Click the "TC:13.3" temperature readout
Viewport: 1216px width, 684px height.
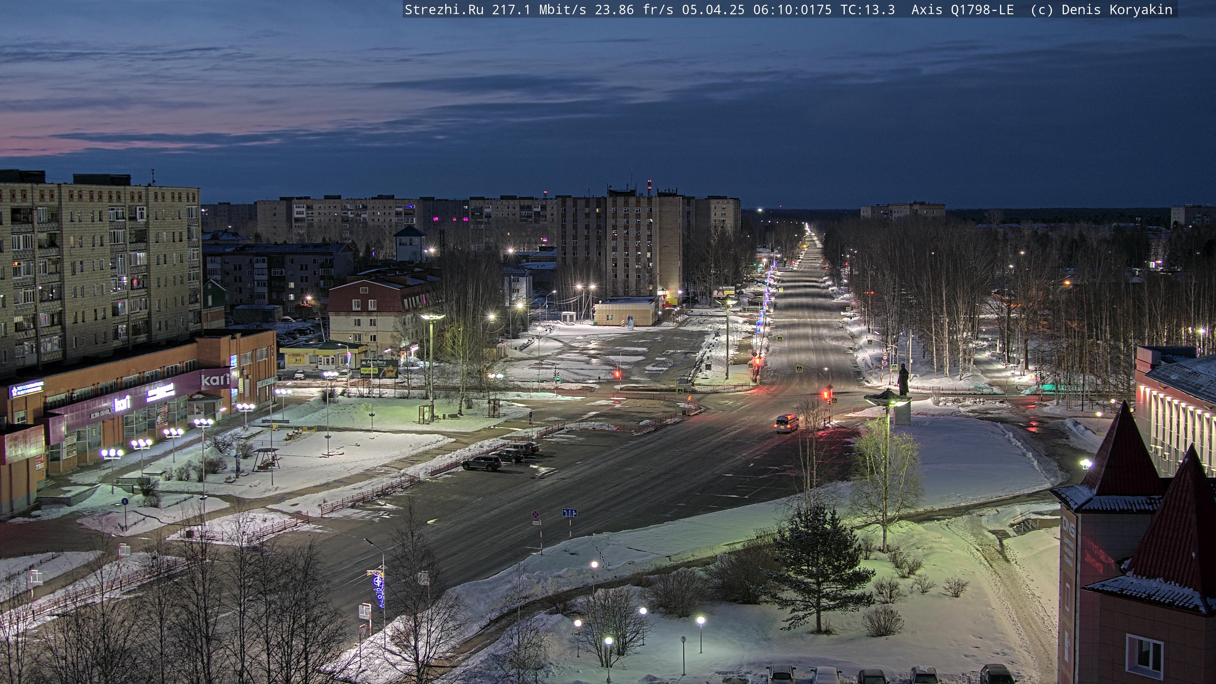coord(868,9)
